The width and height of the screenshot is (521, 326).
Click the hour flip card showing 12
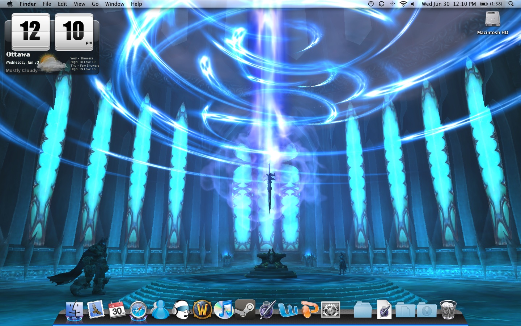click(x=31, y=32)
